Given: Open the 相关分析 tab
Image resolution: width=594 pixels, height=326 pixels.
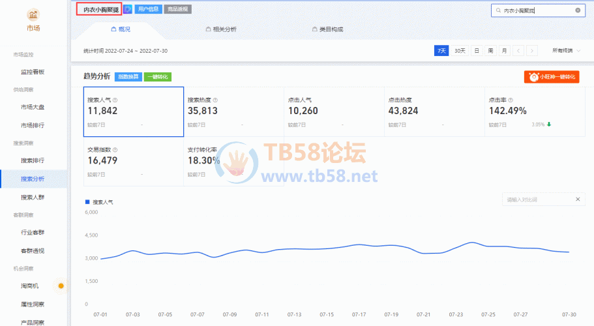Looking at the screenshot, I should click(220, 29).
